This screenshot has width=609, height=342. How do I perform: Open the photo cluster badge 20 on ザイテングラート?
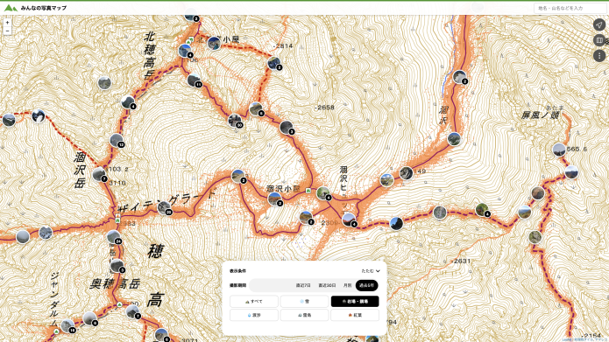[x=164, y=208]
